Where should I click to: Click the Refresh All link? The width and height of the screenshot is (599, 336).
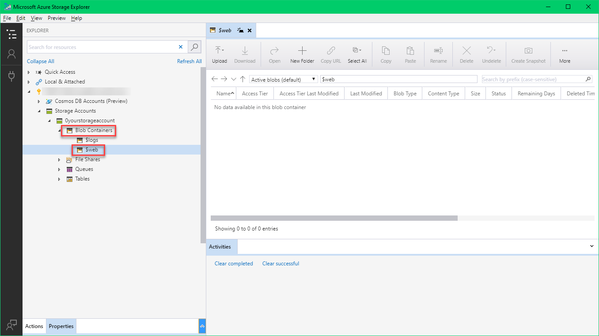[190, 61]
